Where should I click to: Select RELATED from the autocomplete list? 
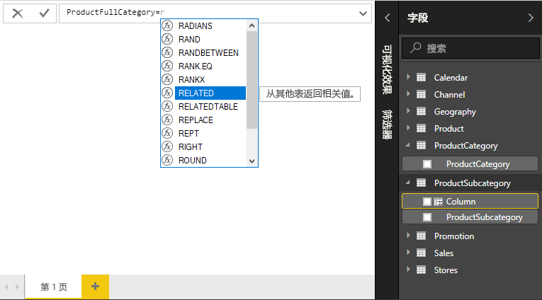pos(196,93)
